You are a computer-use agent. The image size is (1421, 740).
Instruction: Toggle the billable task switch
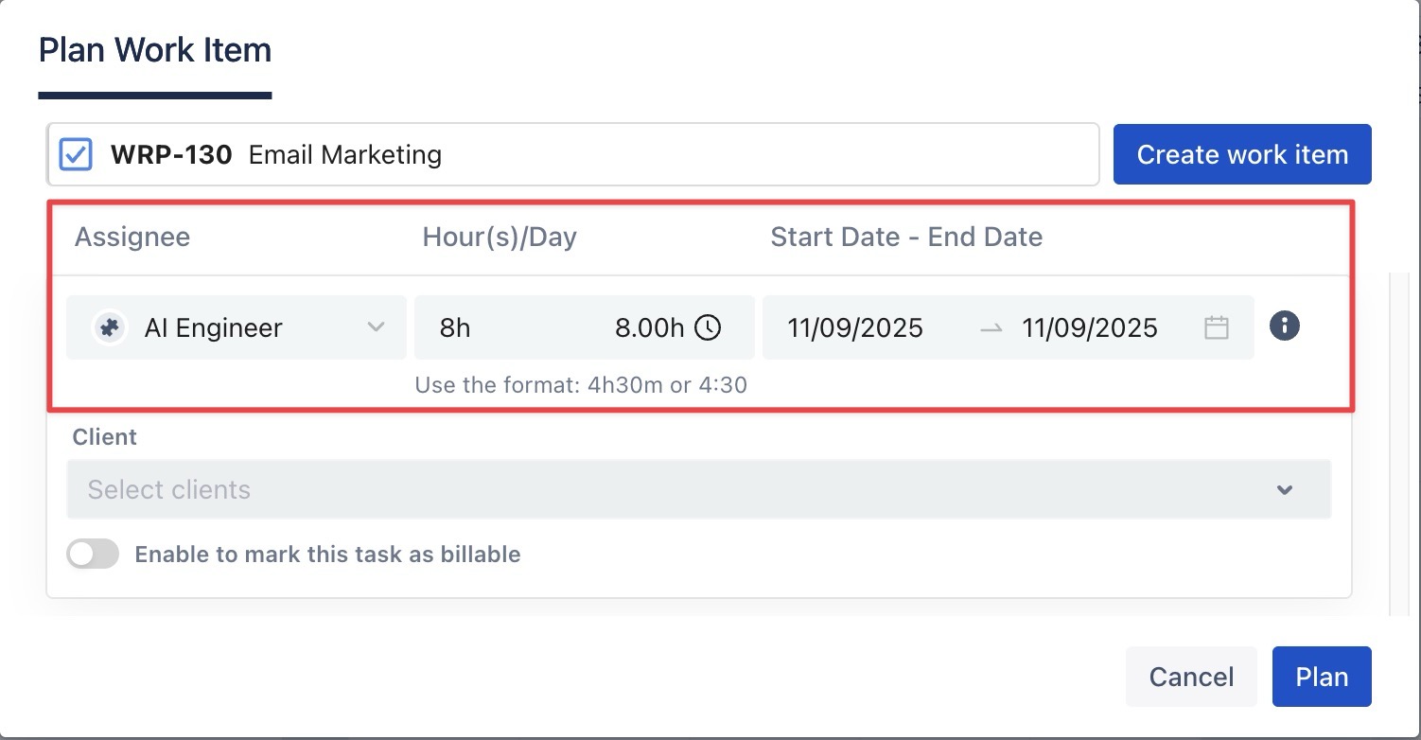pos(93,554)
